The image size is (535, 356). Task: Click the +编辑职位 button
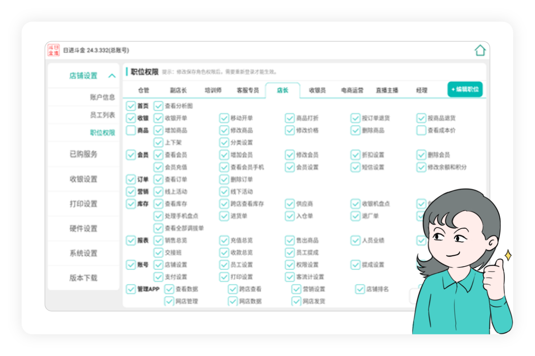tap(465, 89)
